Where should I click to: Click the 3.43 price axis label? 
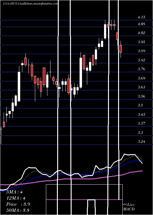(x=141, y=114)
